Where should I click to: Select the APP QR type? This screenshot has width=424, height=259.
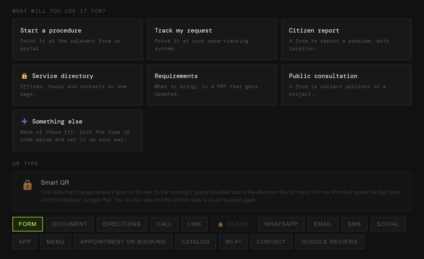point(25,242)
